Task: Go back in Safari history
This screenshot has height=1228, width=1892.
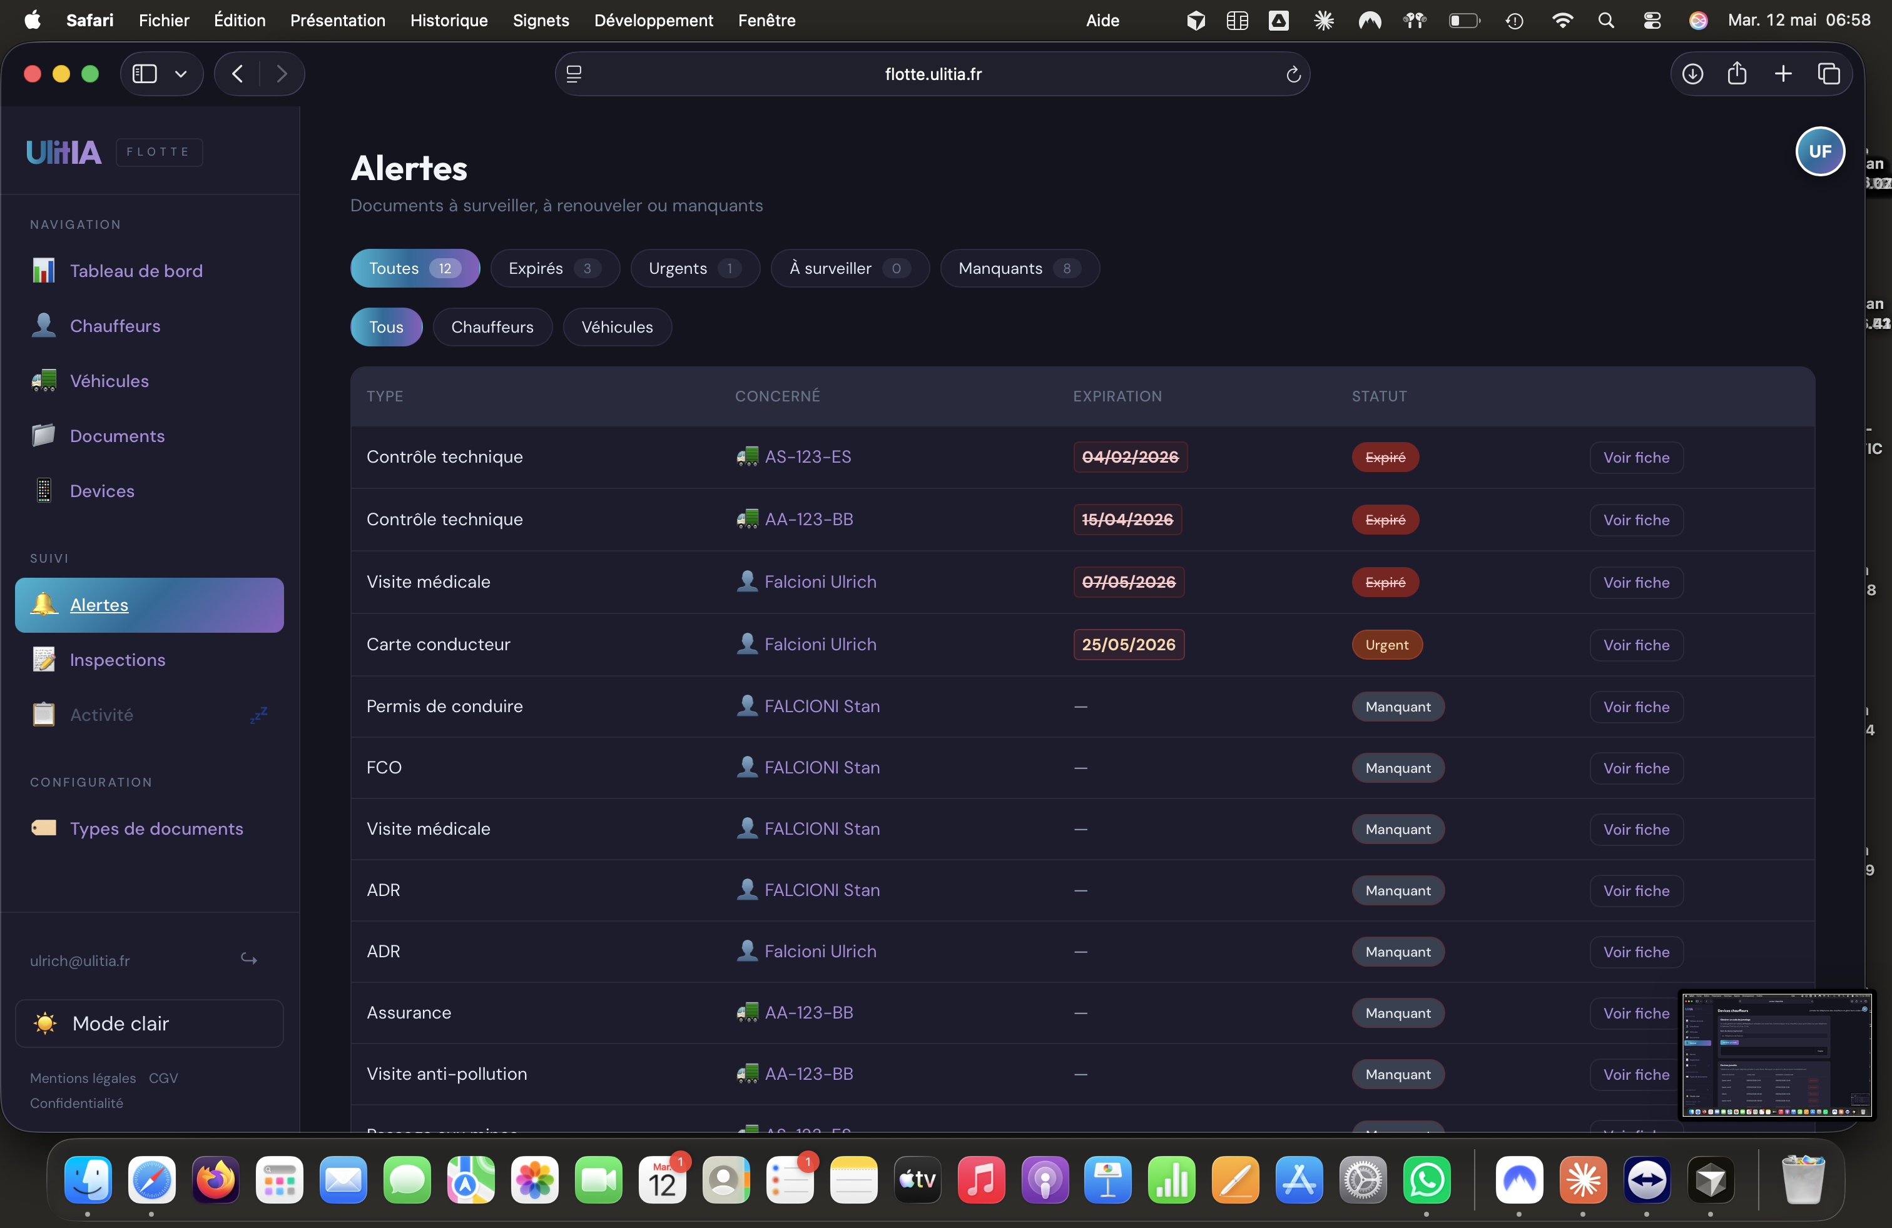Action: pyautogui.click(x=237, y=74)
